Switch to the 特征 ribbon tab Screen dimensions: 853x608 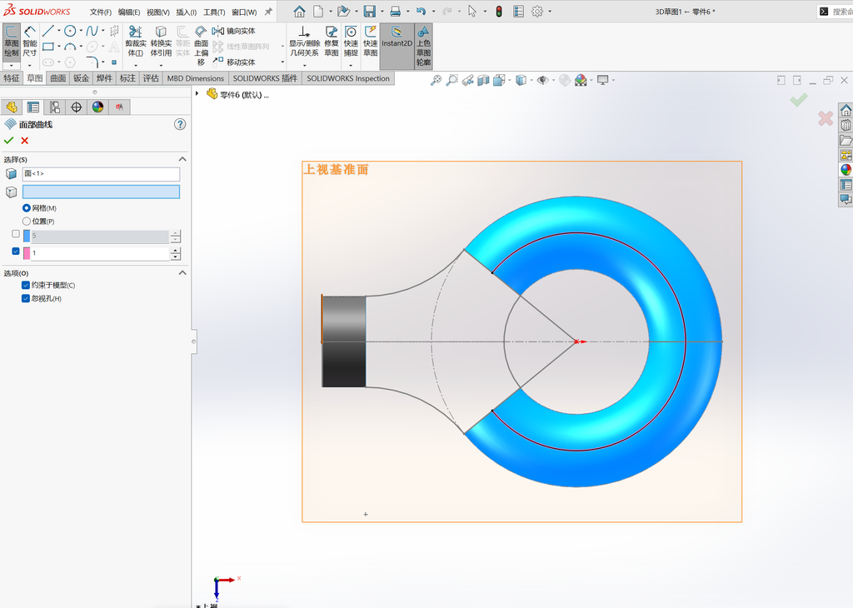[12, 78]
